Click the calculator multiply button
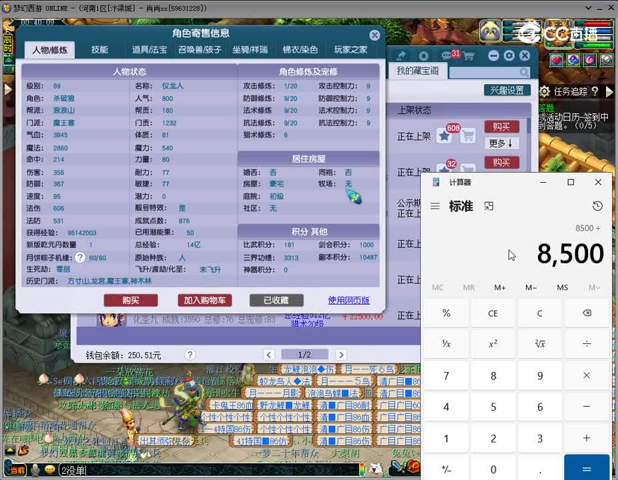618x480 pixels. point(587,375)
